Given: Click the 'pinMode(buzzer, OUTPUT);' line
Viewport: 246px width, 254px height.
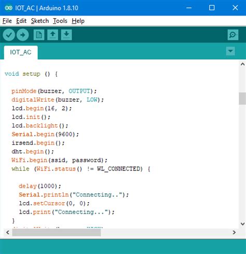Looking at the screenshot, I should pos(54,91).
